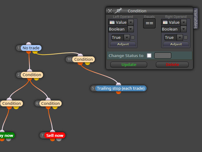Select the unnumbered Condition node above Buy now
This screenshot has width=202, height=152.
tap(11, 103)
